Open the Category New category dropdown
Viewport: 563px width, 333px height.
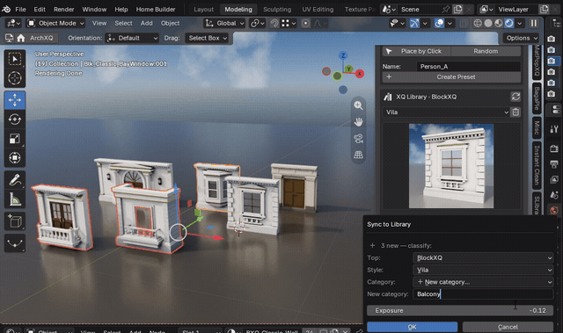483,282
